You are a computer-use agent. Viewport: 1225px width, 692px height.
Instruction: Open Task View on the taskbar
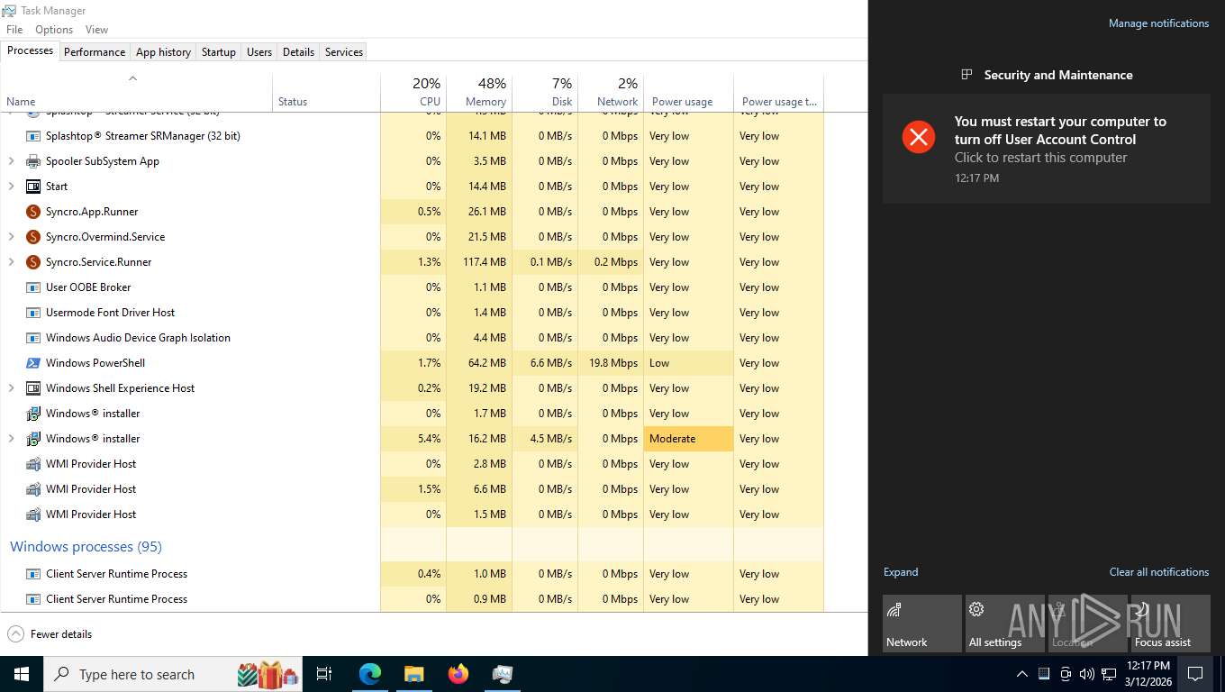coord(324,673)
